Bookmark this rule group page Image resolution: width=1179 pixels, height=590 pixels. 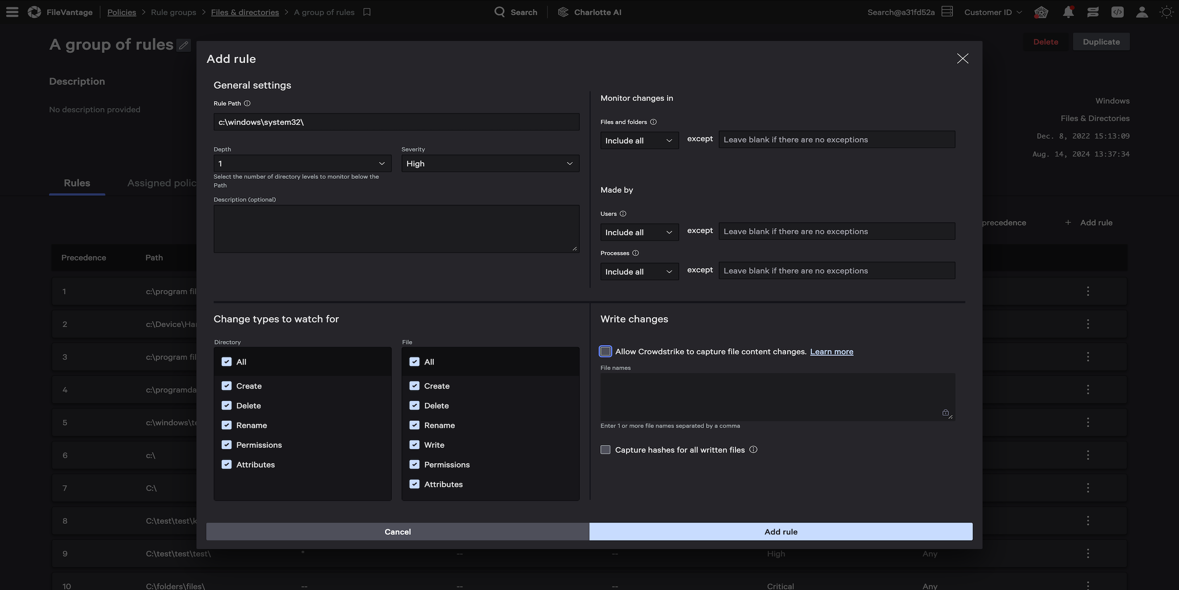(x=367, y=12)
